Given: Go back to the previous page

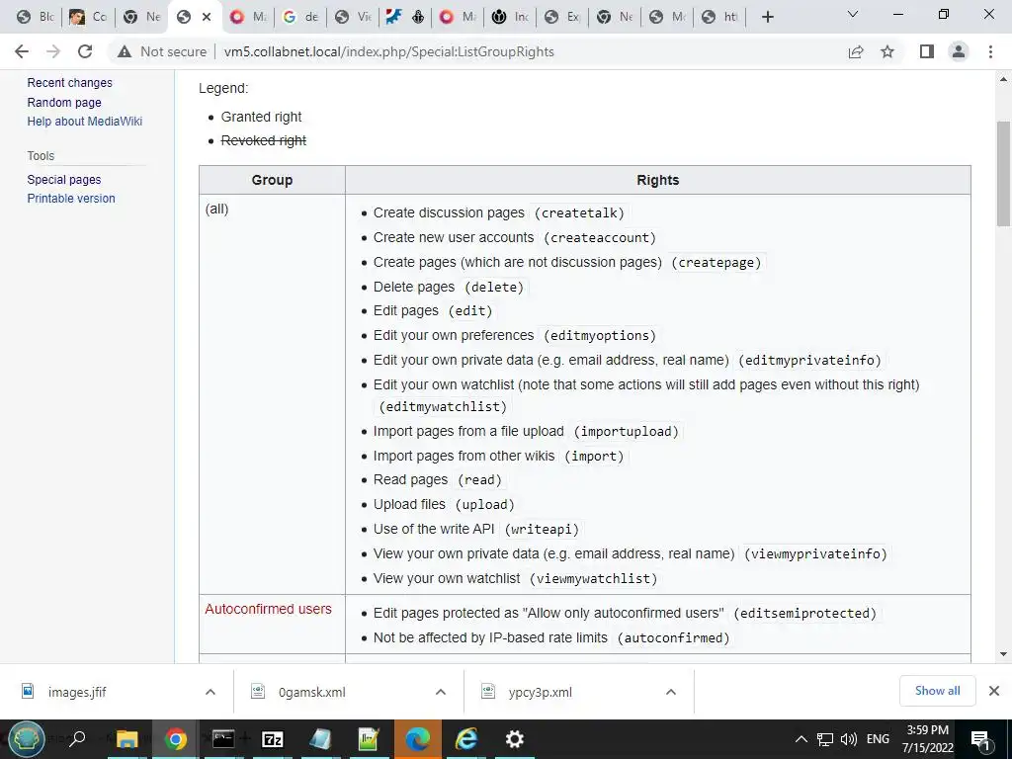Looking at the screenshot, I should click(22, 51).
